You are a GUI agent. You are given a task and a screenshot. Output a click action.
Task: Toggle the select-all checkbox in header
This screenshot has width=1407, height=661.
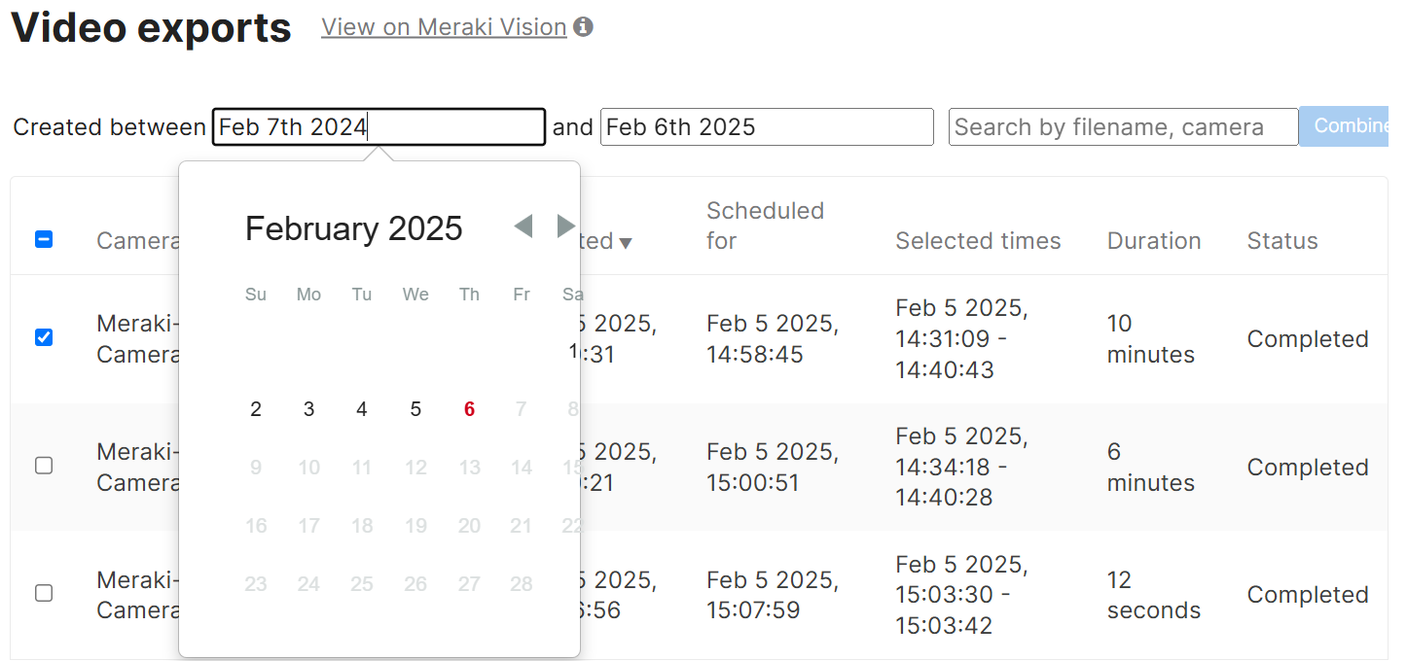coord(44,239)
